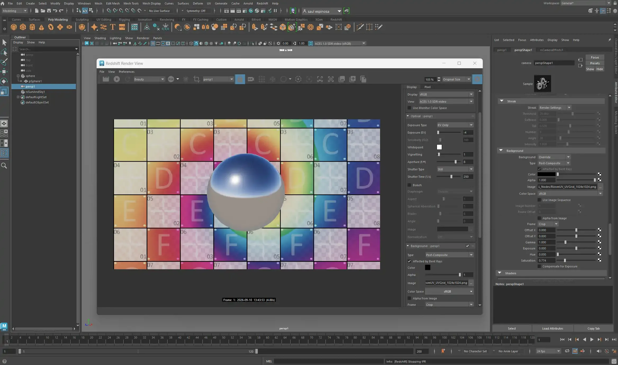Screen dimensions: 618x365
Task: Click the Presets button
Action: [595, 63]
